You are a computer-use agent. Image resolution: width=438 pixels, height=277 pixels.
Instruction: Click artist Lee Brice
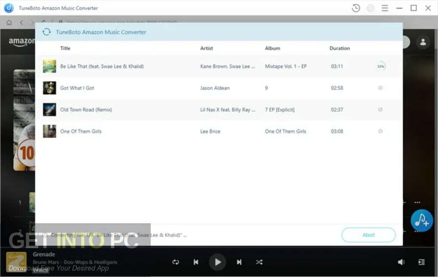pos(210,131)
